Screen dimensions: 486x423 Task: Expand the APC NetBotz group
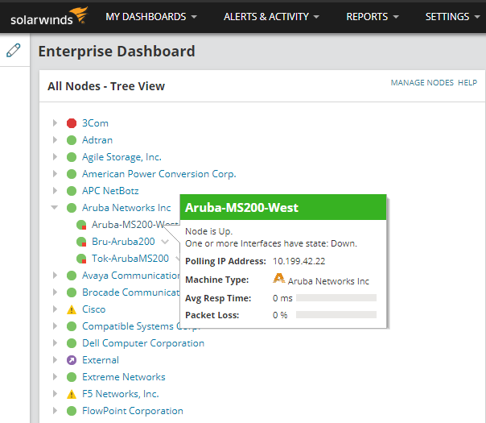tap(55, 191)
